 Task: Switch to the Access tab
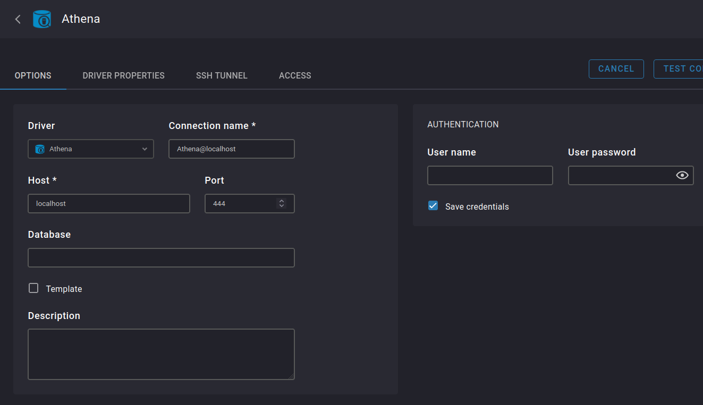(x=294, y=75)
